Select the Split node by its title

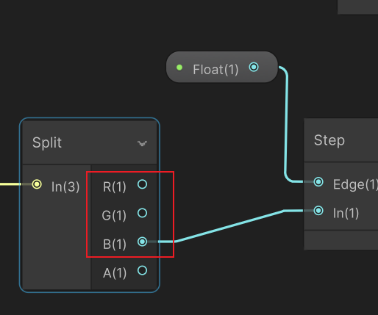(x=47, y=142)
